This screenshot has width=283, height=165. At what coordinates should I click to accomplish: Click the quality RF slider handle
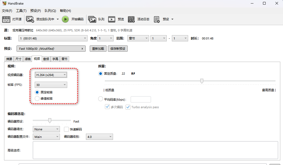[202, 81]
